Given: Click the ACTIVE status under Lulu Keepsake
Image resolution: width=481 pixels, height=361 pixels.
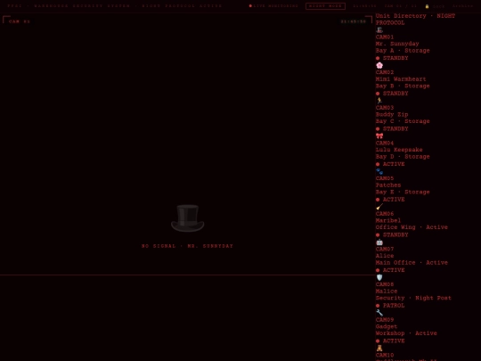Looking at the screenshot, I should tap(394, 164).
